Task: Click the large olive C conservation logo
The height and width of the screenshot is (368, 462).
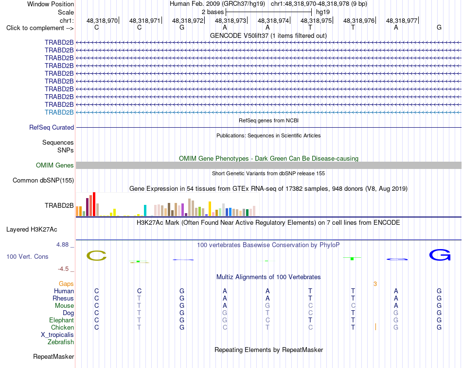Action: click(97, 256)
